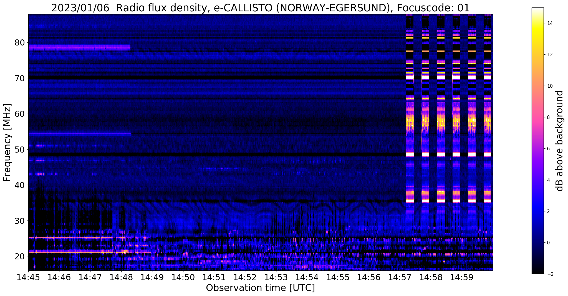Click the 60 MHz frequency tick label
The width and height of the screenshot is (568, 296).
coord(19,114)
